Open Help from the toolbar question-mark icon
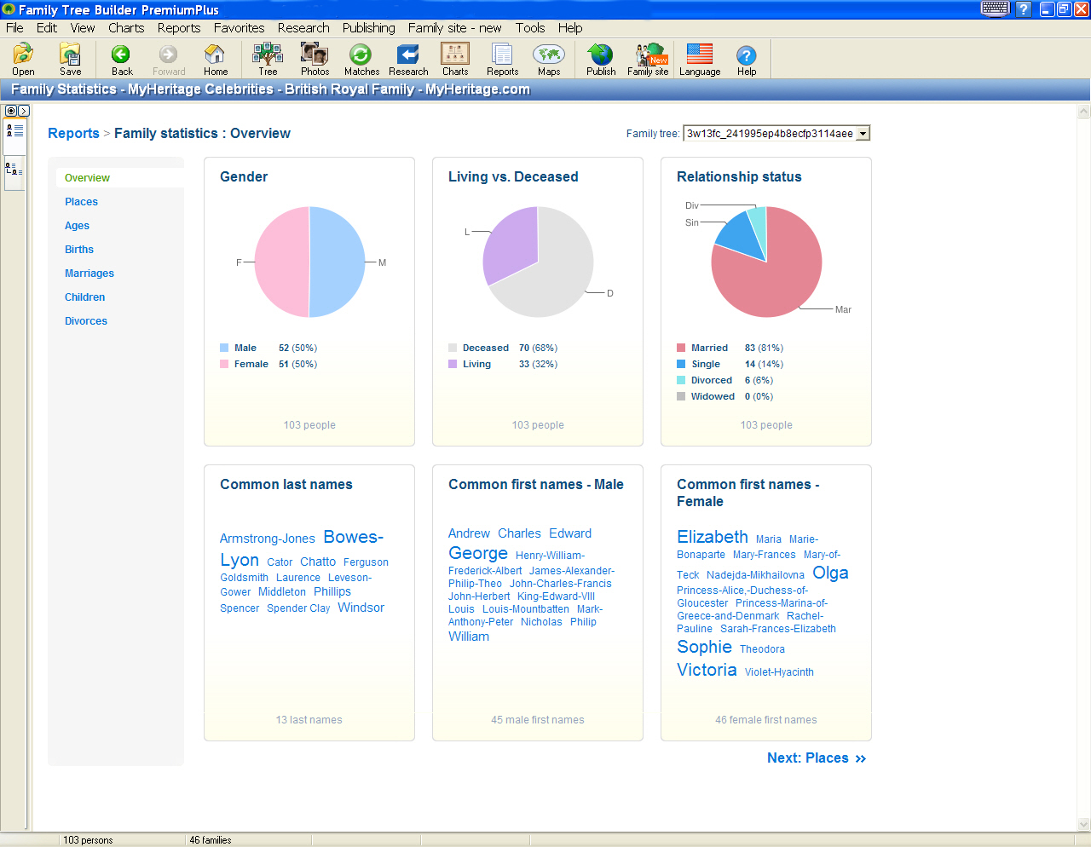Image resolution: width=1091 pixels, height=847 pixels. [x=747, y=59]
